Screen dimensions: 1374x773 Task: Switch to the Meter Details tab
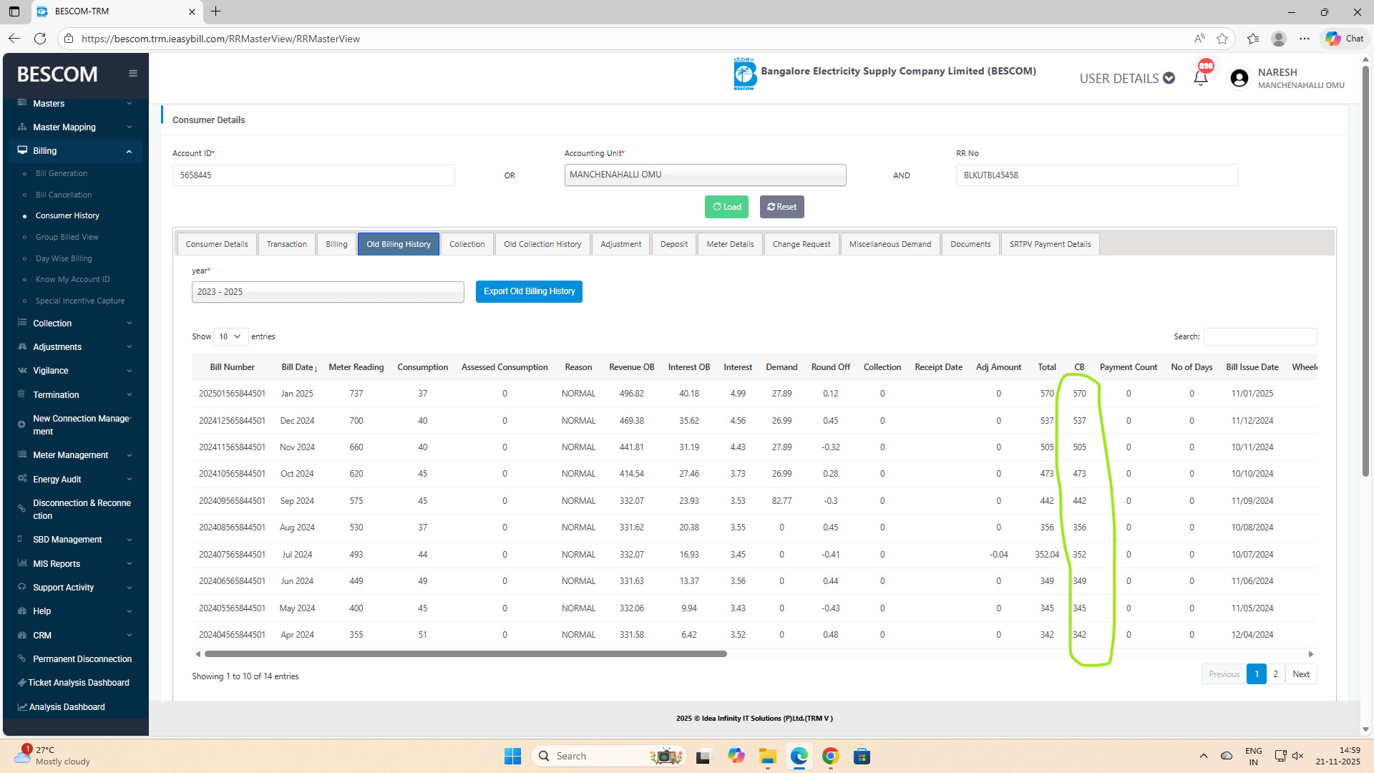pos(730,244)
